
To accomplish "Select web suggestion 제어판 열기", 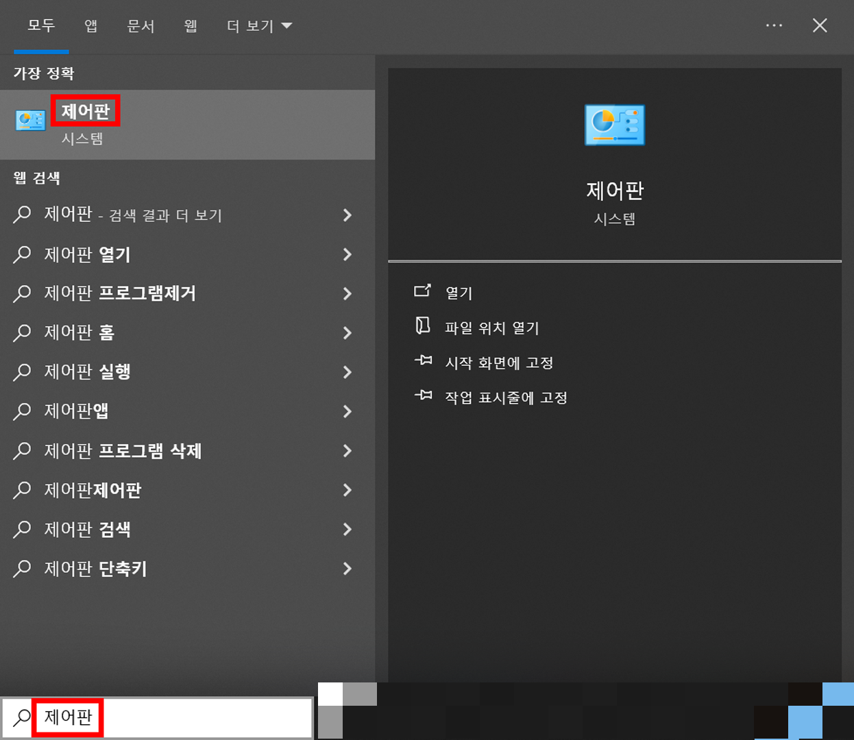I will click(187, 254).
